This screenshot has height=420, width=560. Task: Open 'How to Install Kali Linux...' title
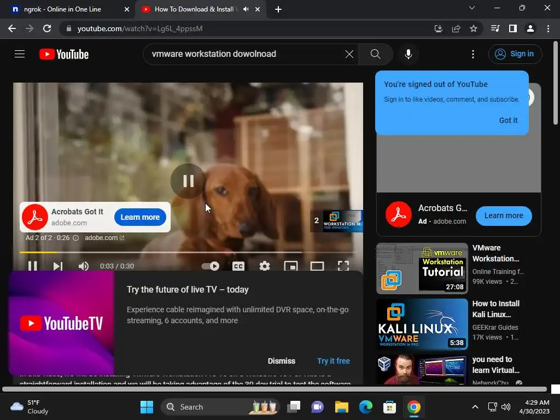point(495,309)
